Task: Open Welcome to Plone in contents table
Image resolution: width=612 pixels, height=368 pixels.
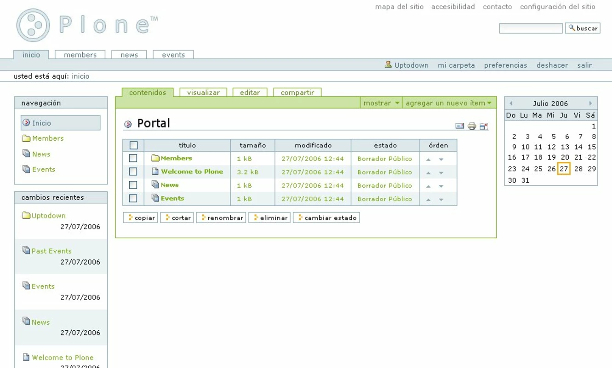Action: pyautogui.click(x=192, y=172)
